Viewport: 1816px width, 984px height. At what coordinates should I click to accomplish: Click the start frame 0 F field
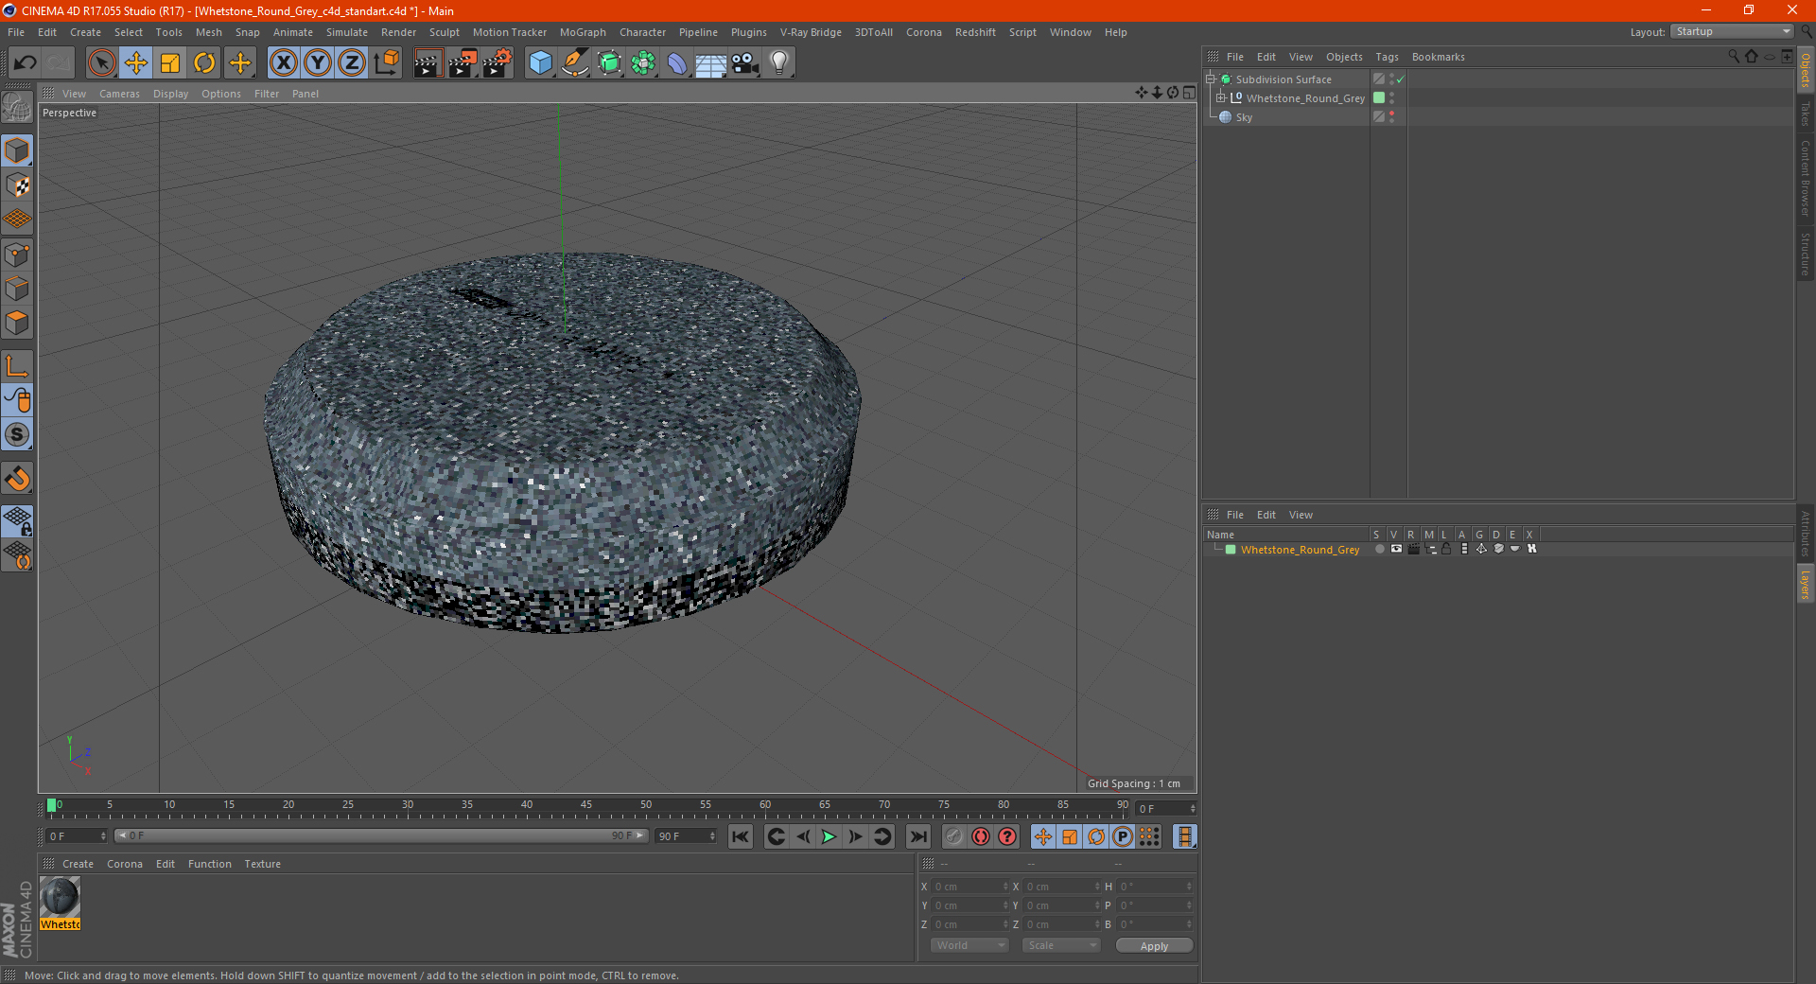point(77,836)
